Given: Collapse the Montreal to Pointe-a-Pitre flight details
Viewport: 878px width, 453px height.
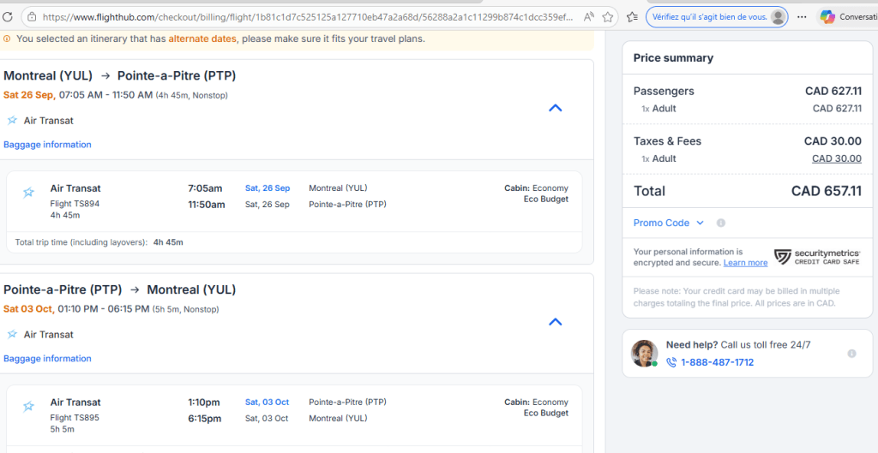Looking at the screenshot, I should point(555,108).
